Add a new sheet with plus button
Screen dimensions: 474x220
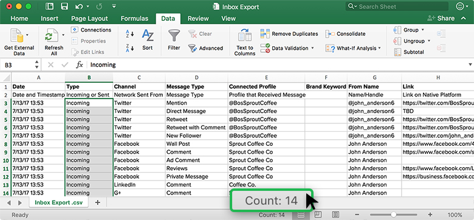click(x=97, y=202)
